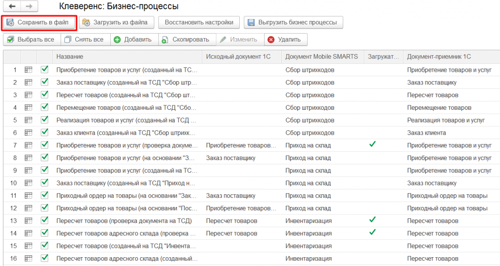This screenshot has height=266, width=500.
Task: Click the 'Загружат…' column header
Action: pyautogui.click(x=384, y=57)
